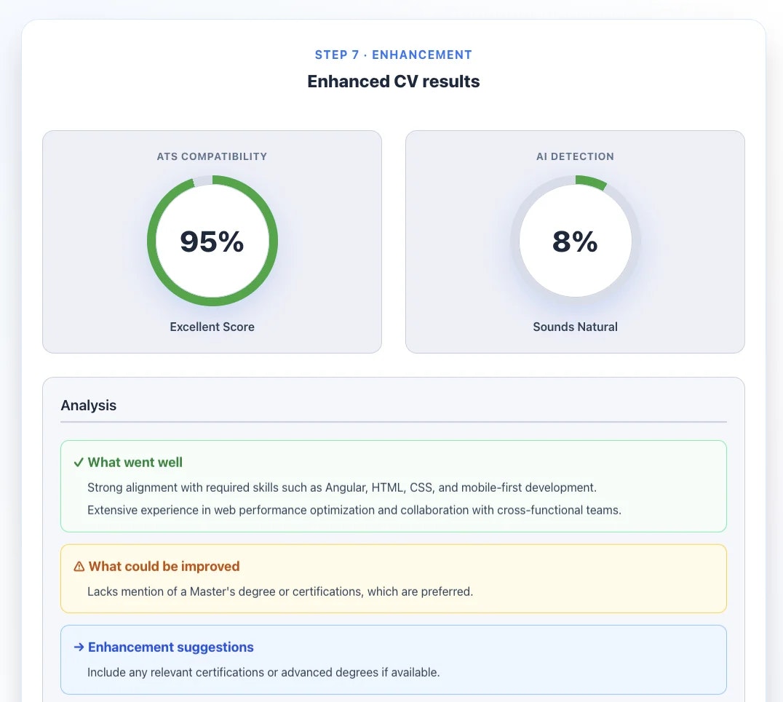
Task: Click the Excellent Score label
Action: coord(212,327)
